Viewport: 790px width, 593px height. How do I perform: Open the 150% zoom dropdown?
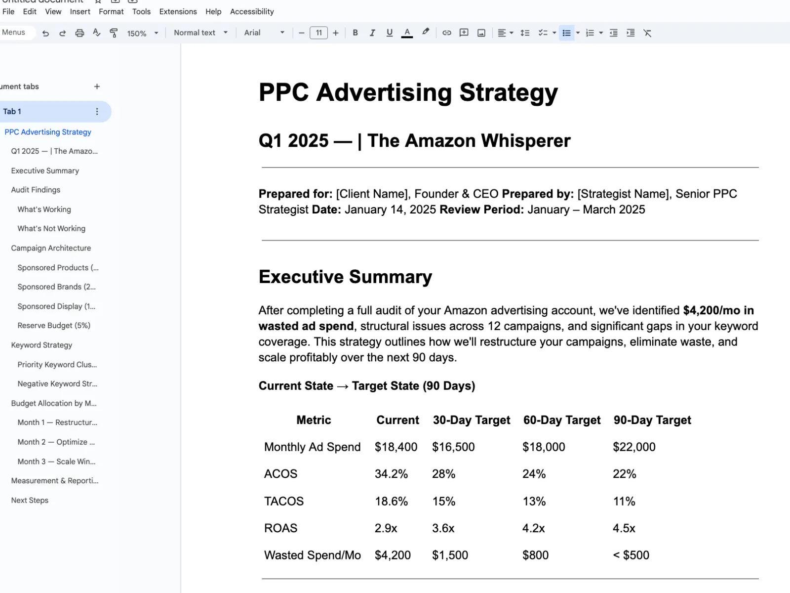[142, 33]
